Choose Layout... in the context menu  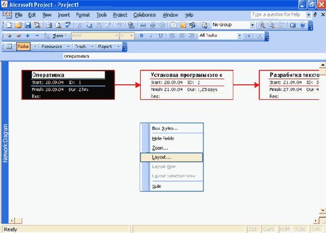(x=171, y=157)
